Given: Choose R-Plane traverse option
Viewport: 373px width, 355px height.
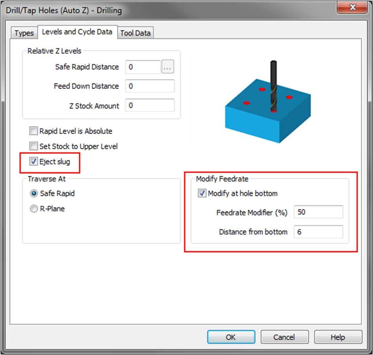Looking at the screenshot, I should [34, 208].
